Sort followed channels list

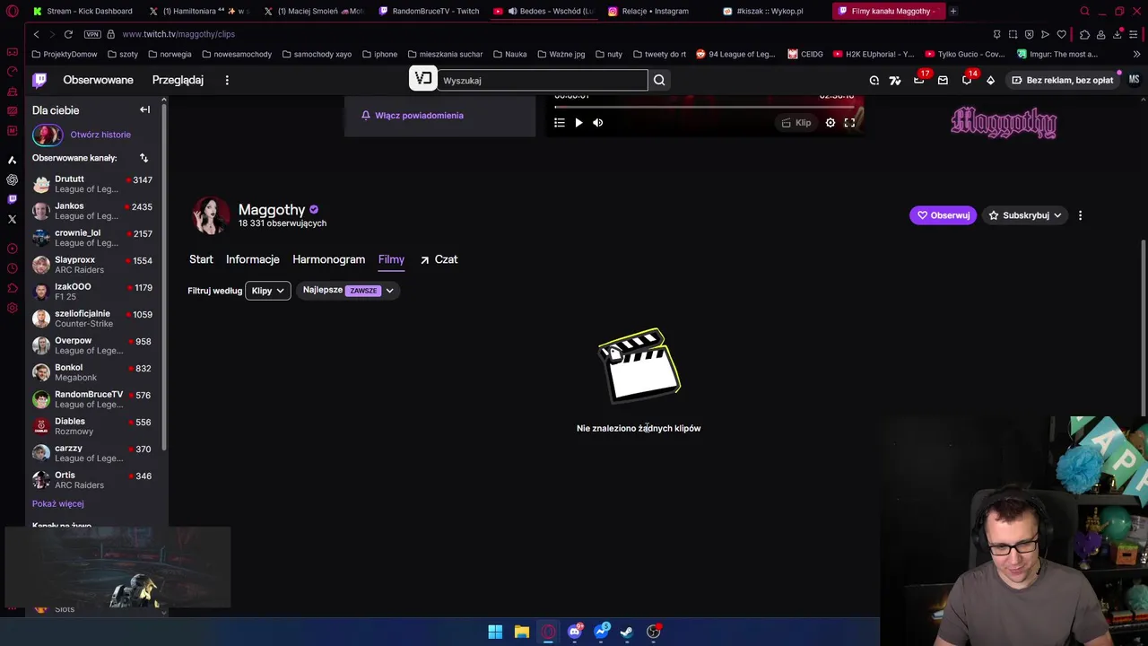(143, 158)
